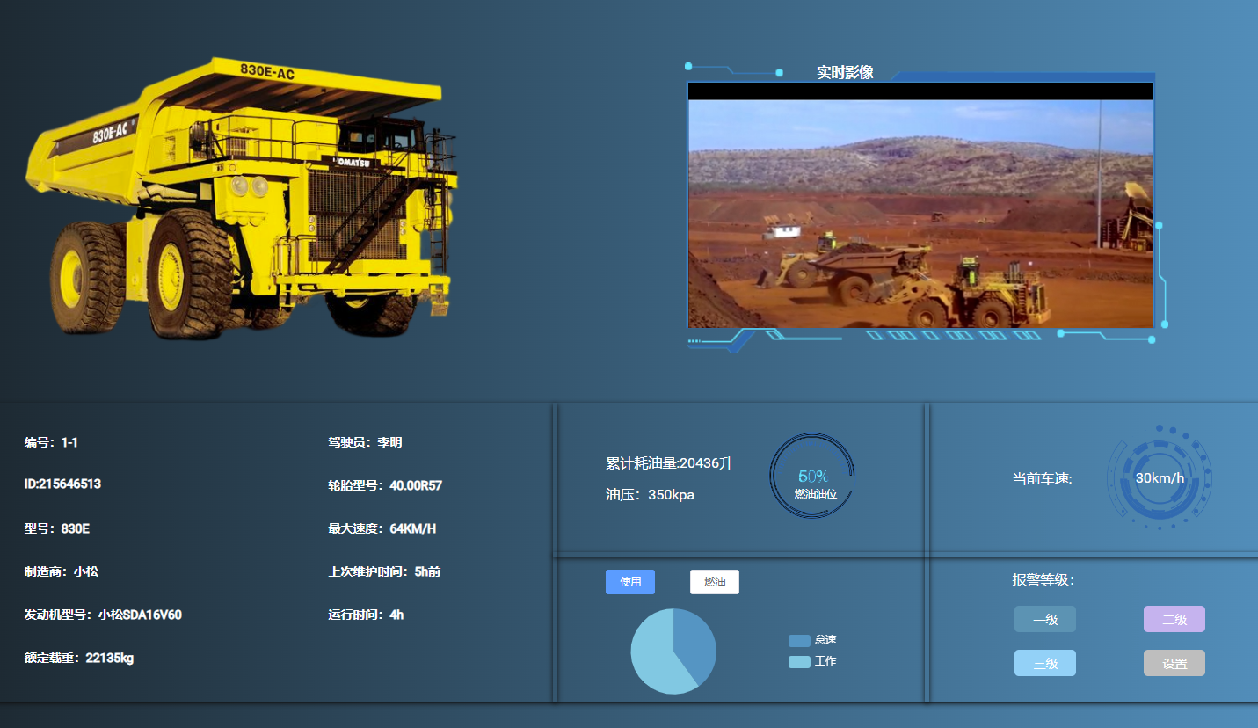Switch to the 燃油 tab

tap(714, 582)
